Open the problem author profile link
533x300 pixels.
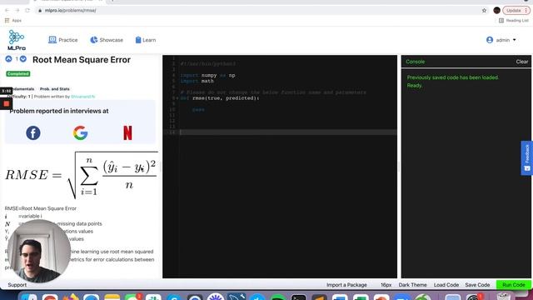[83, 97]
